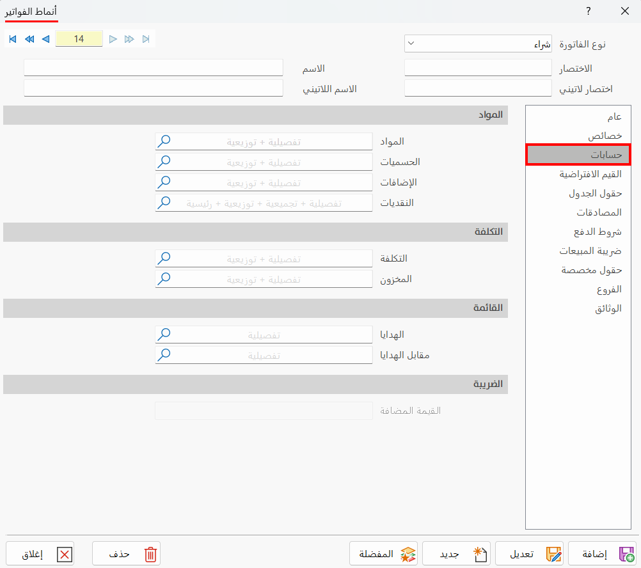The image size is (641, 568).
Task: Close the أنماط الفواتير window
Action: [x=624, y=11]
